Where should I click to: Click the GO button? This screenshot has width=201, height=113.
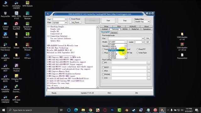pyautogui.click(x=148, y=42)
